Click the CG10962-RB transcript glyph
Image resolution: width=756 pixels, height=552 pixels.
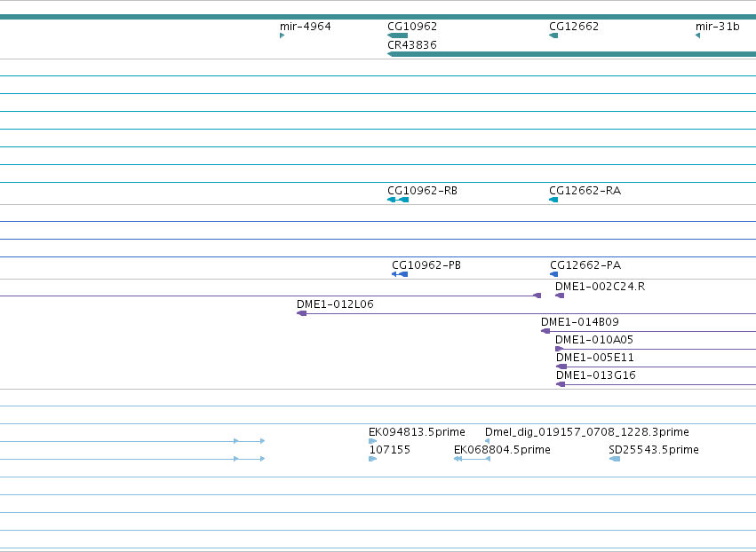(x=398, y=200)
